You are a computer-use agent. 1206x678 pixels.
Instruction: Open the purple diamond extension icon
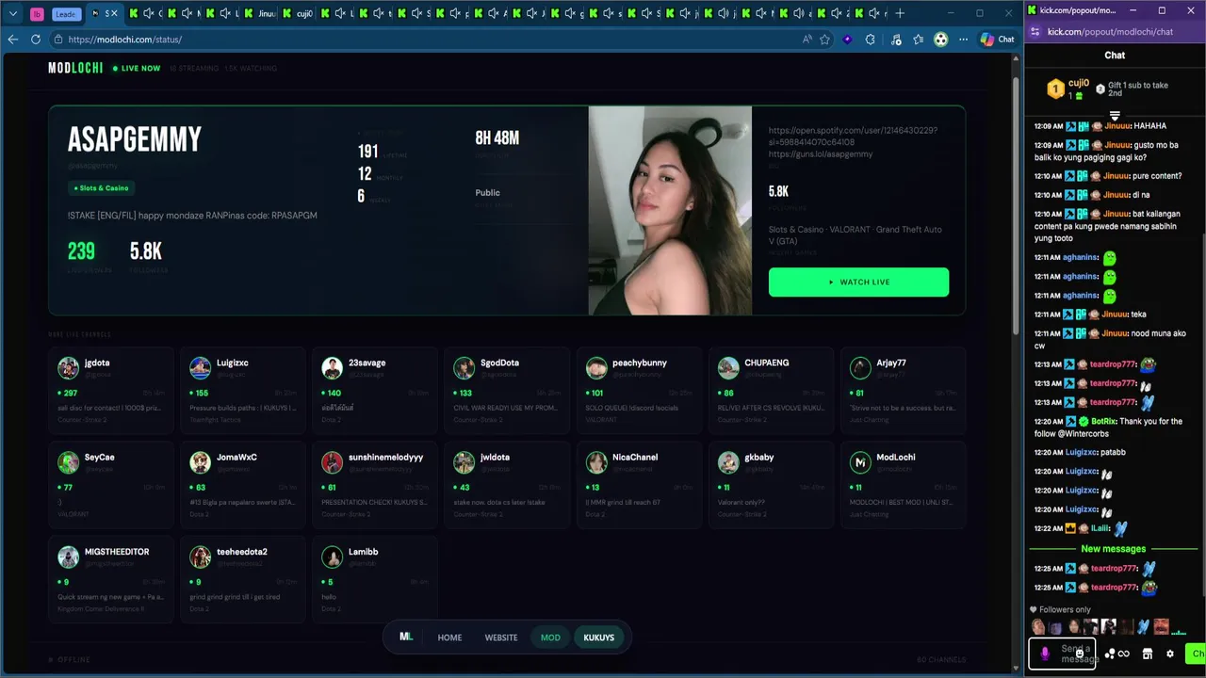click(x=847, y=40)
